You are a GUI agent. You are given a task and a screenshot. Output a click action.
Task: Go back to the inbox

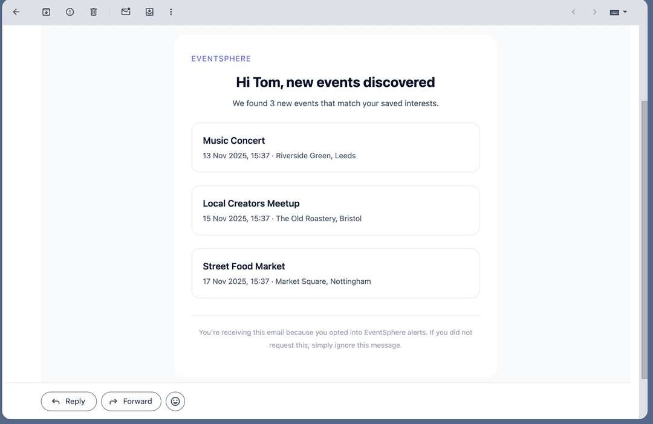pos(16,11)
